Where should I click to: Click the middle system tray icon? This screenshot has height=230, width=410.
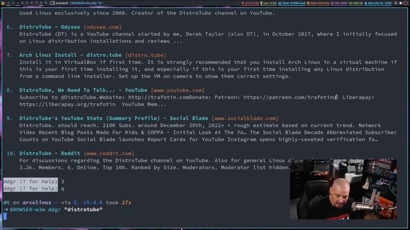click(400, 3)
